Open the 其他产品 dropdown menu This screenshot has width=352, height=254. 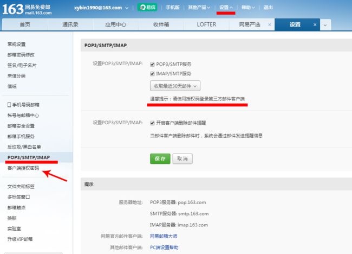pyautogui.click(x=199, y=8)
